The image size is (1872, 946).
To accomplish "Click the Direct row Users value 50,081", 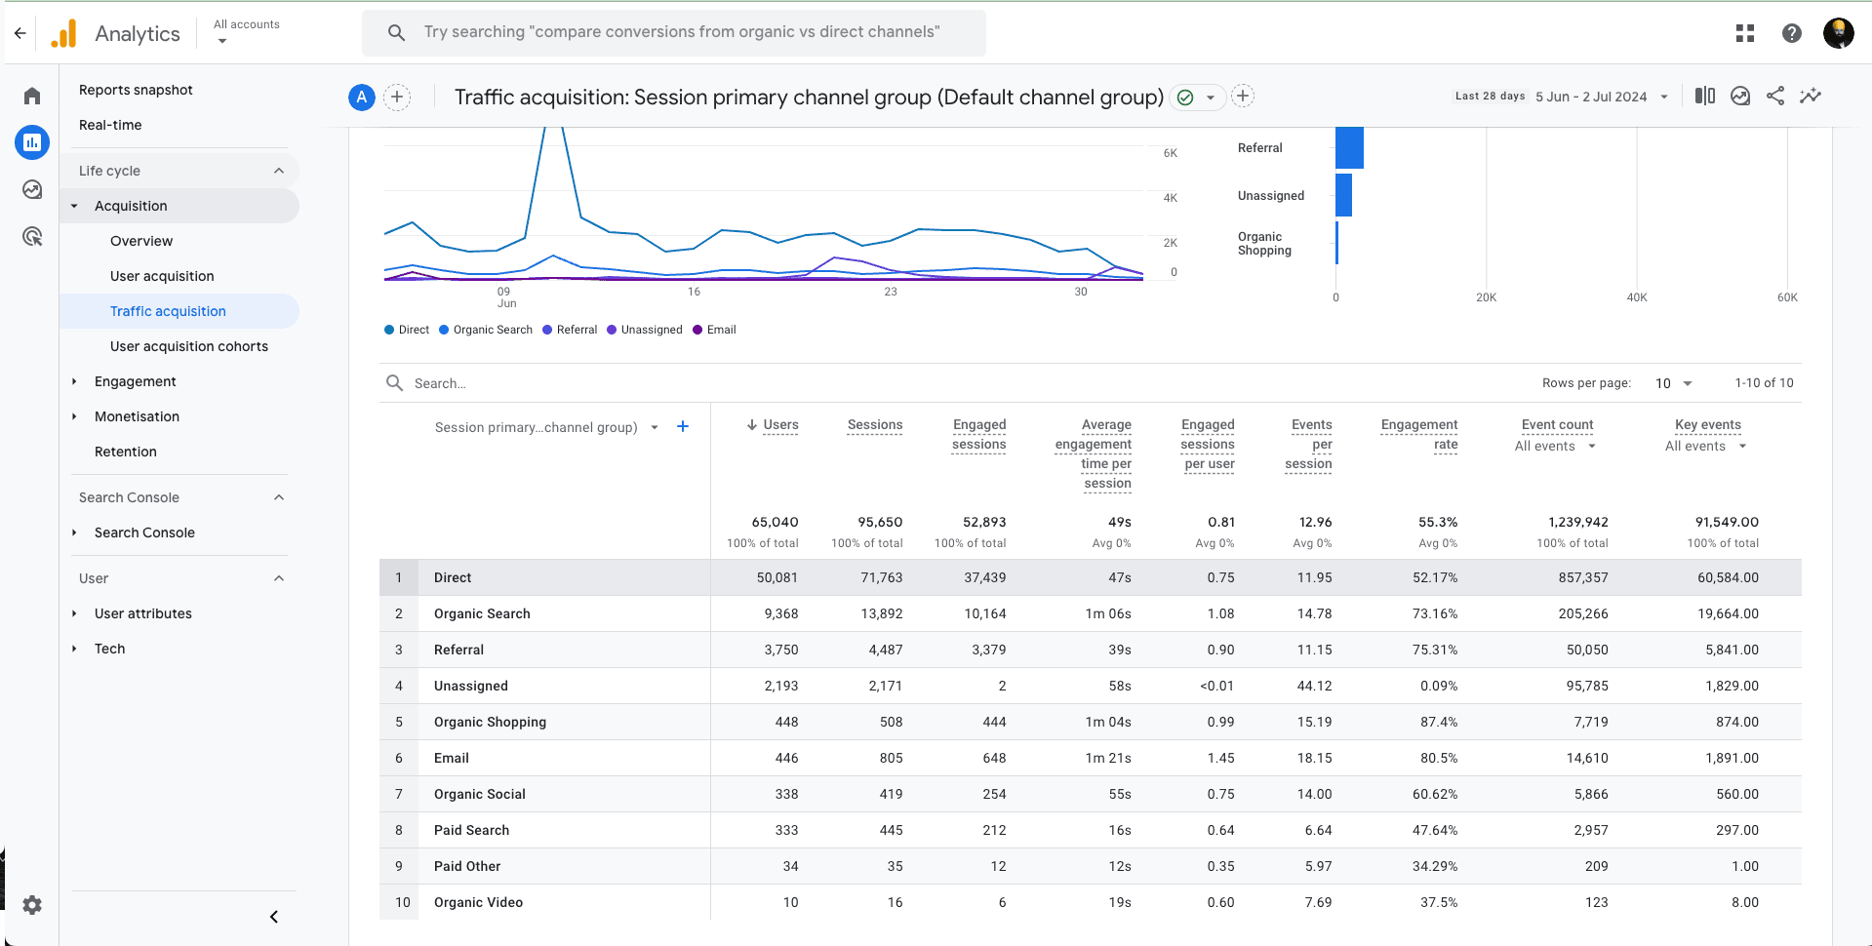I will 777,577.
